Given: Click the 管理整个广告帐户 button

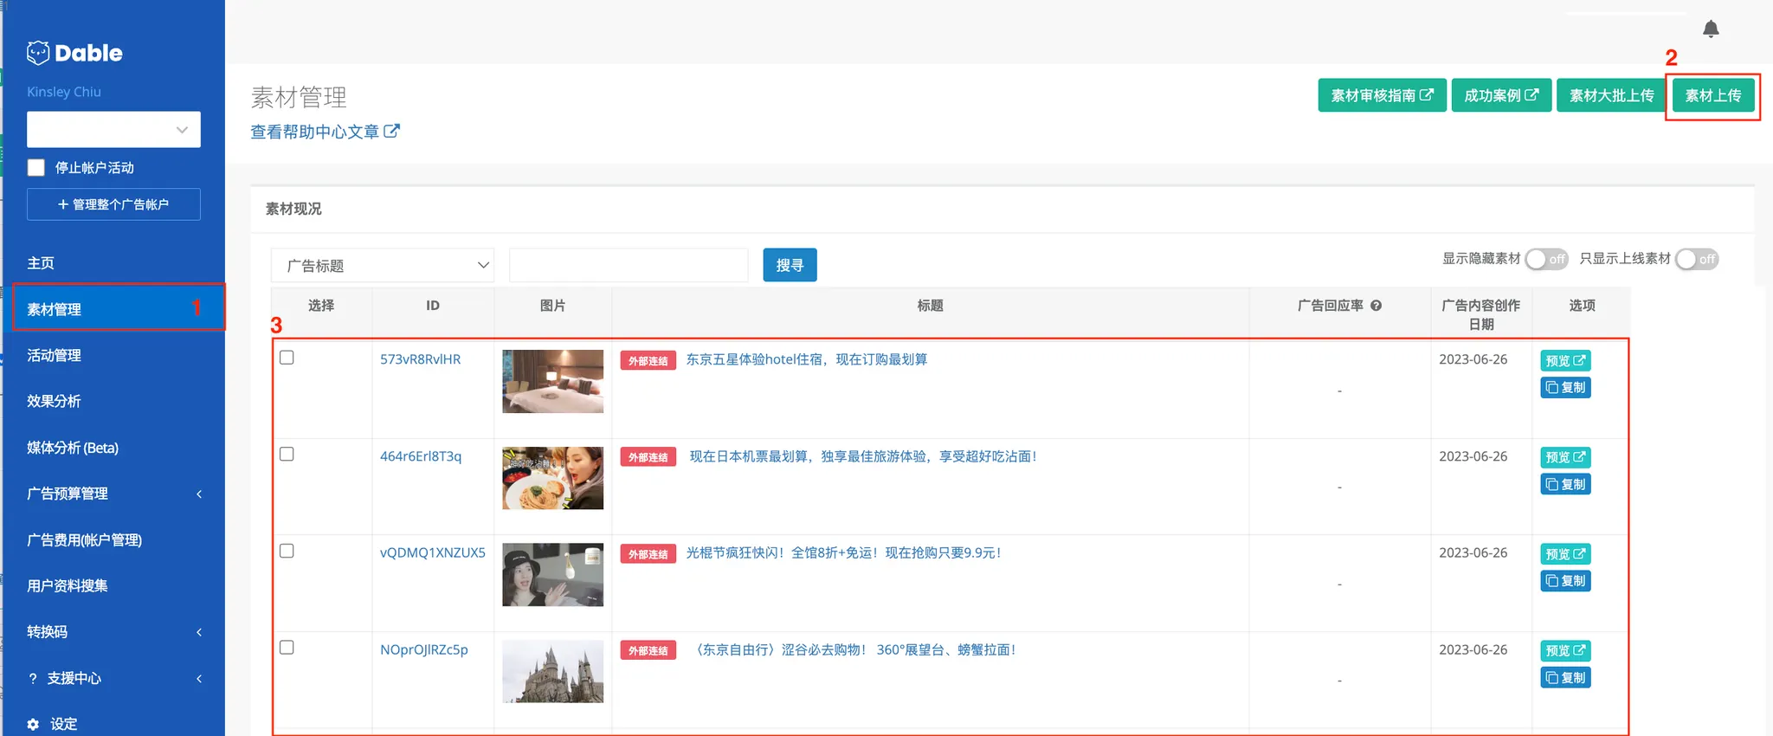Looking at the screenshot, I should click(113, 204).
